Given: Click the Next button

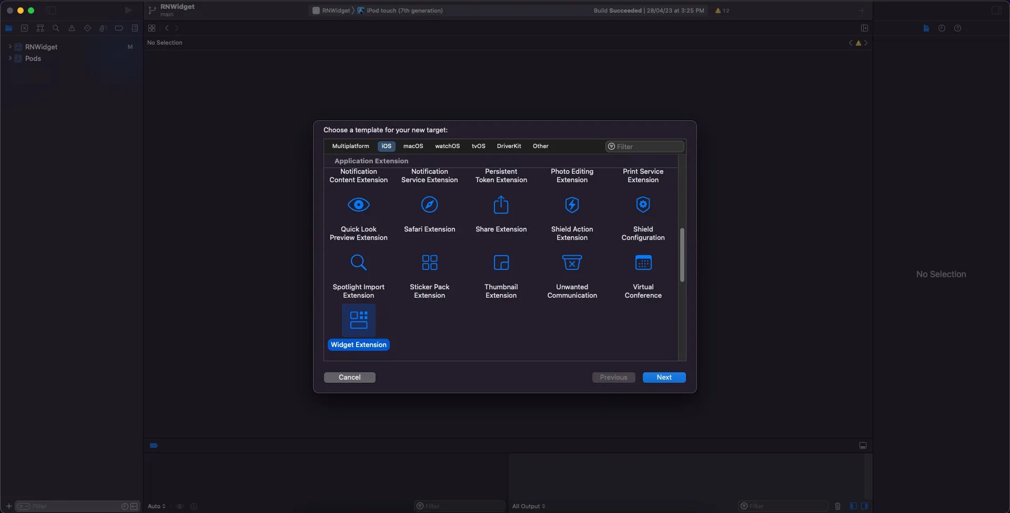Looking at the screenshot, I should coord(664,378).
